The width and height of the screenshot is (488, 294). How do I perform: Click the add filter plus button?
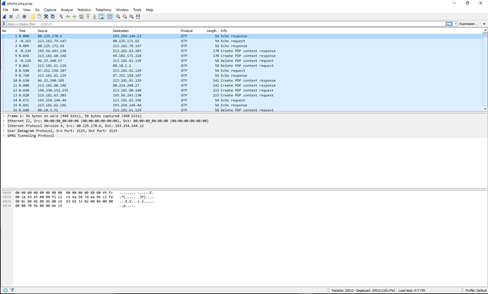pos(484,24)
